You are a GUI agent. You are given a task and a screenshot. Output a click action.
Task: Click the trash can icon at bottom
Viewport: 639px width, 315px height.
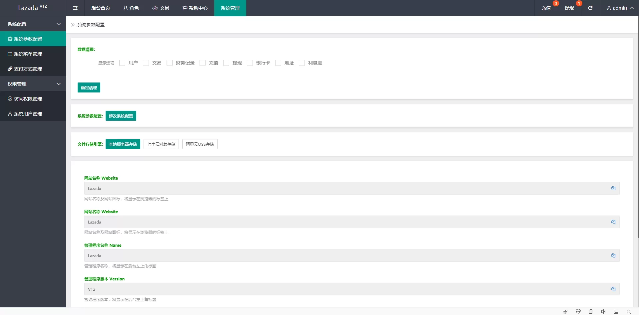pos(591,312)
